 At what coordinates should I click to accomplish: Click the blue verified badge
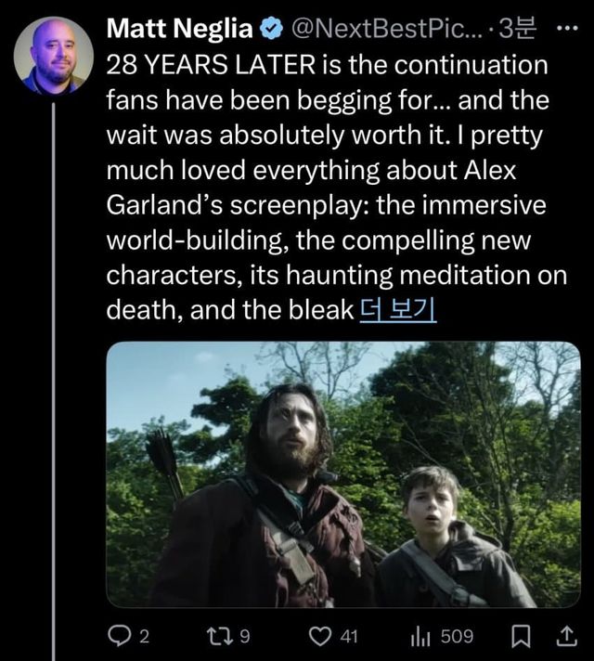[271, 29]
